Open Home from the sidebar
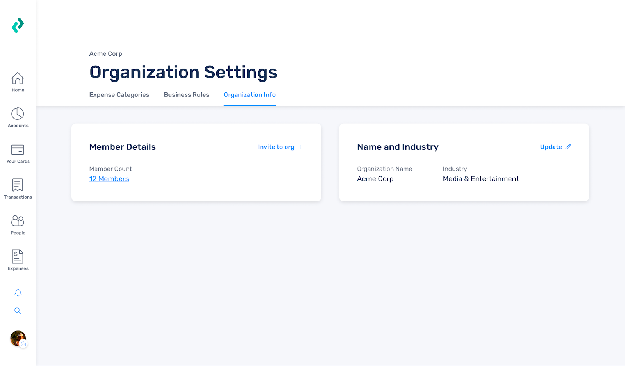This screenshot has width=625, height=366. point(18,82)
